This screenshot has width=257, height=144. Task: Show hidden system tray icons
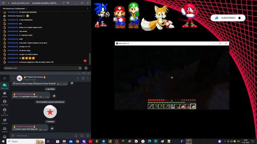click(225, 141)
